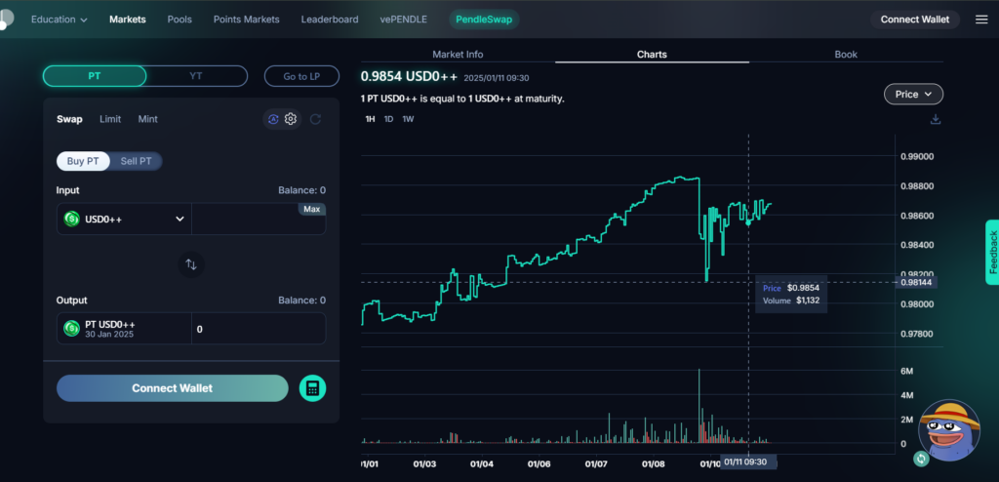This screenshot has width=999, height=482.
Task: Click the swap direction arrows icon
Action: coord(191,263)
